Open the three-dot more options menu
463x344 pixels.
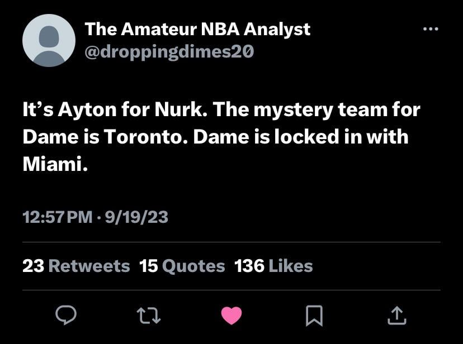click(x=430, y=28)
